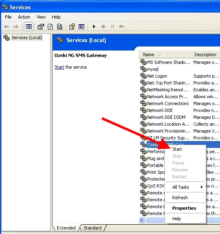
Task: Click the Restart Service toolbar icon
Action: [x=122, y=27]
